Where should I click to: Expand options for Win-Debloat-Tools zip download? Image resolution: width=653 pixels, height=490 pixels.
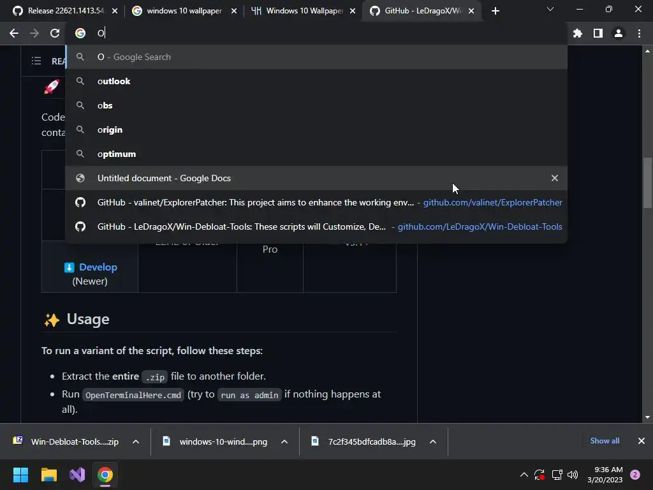(136, 442)
